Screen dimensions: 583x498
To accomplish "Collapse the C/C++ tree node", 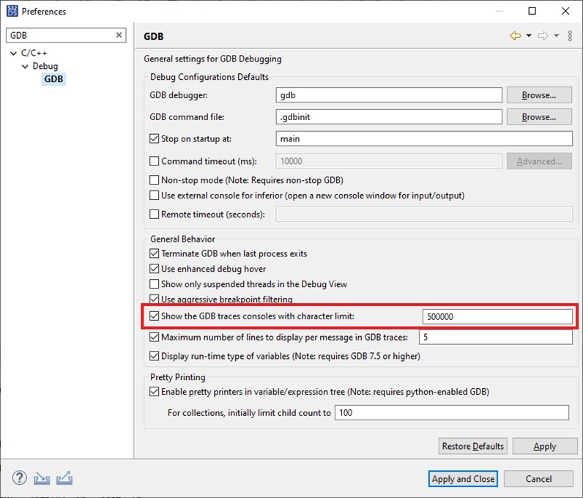I will point(14,53).
